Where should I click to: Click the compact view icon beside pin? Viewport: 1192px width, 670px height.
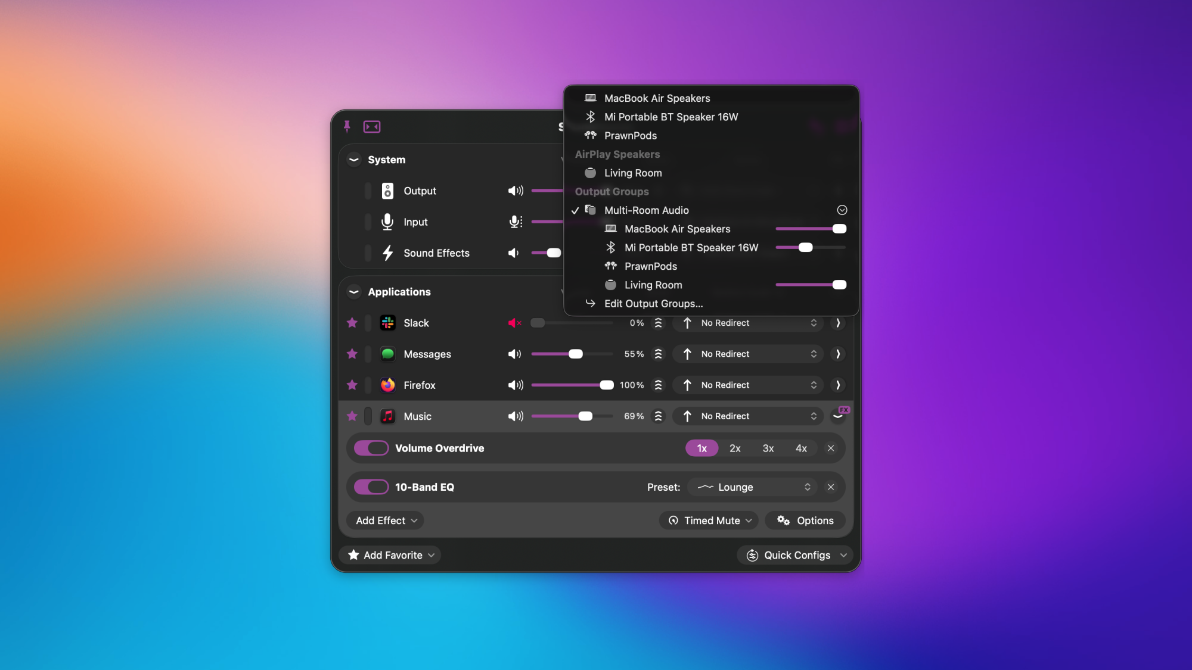coord(372,126)
